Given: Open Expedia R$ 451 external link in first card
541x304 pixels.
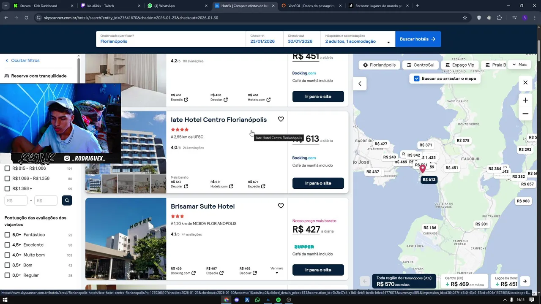Looking at the screenshot, I should click(x=186, y=100).
